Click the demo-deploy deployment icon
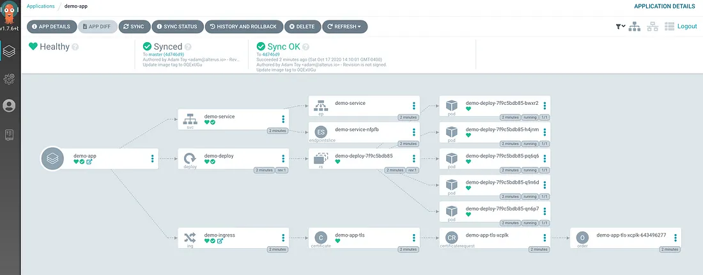 (190, 158)
